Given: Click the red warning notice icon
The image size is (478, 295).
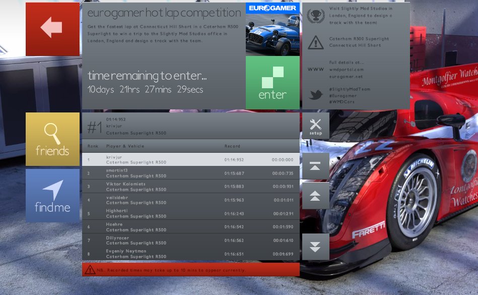Looking at the screenshot, I should pos(90,270).
